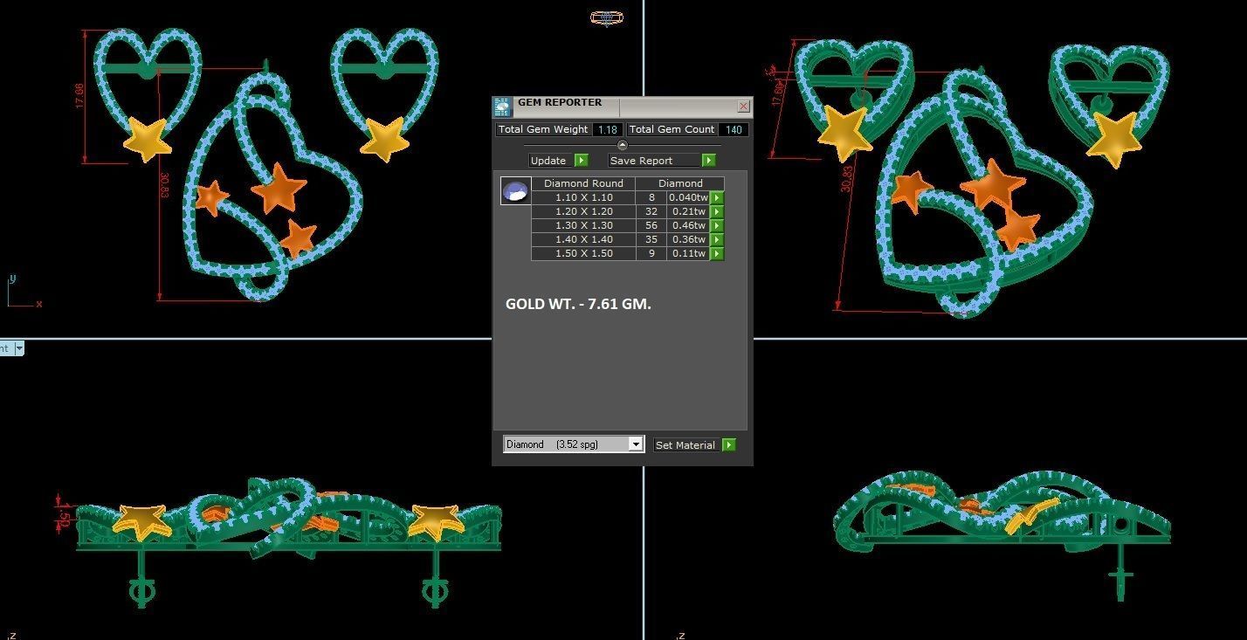
Task: Click the 0.21tw weight cell
Action: click(x=688, y=212)
